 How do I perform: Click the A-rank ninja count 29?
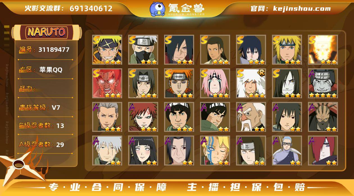coord(60,145)
